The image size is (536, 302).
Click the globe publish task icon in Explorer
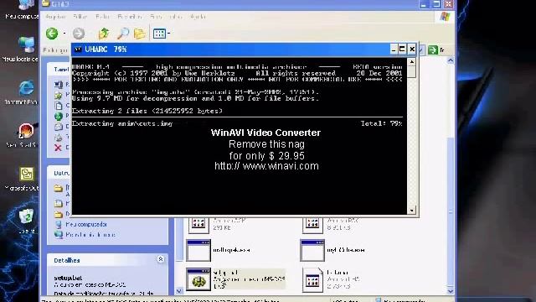click(x=59, y=117)
